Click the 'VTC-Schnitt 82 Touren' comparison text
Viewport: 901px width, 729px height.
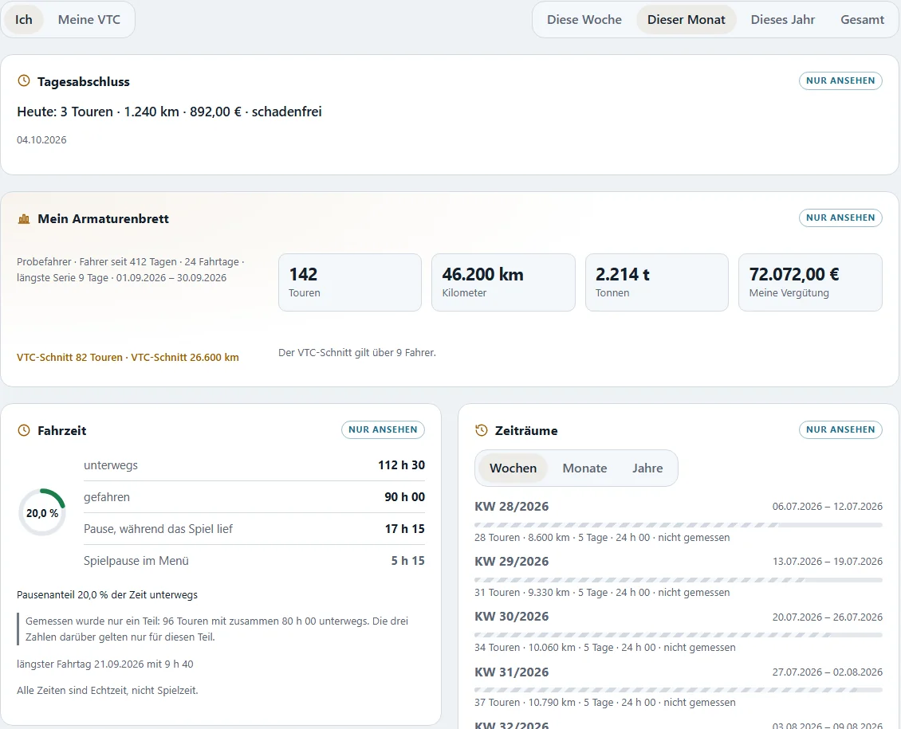click(69, 358)
